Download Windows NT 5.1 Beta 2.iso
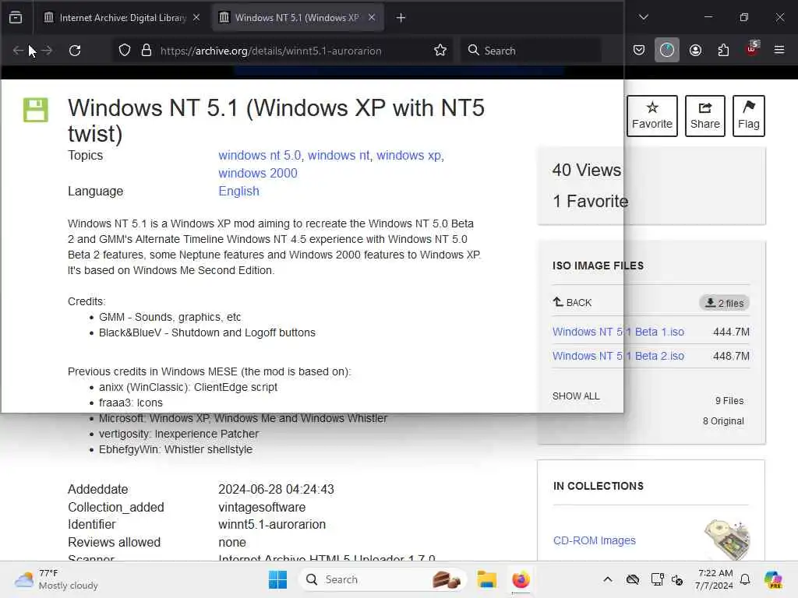 click(x=618, y=356)
